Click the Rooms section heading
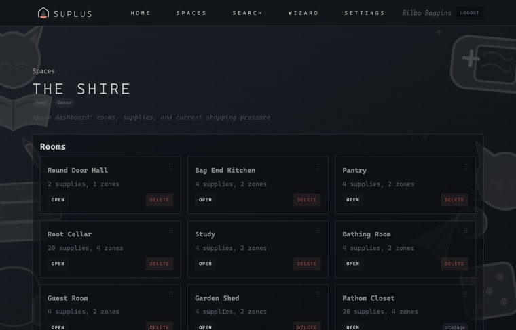The width and height of the screenshot is (516, 330). click(x=53, y=147)
